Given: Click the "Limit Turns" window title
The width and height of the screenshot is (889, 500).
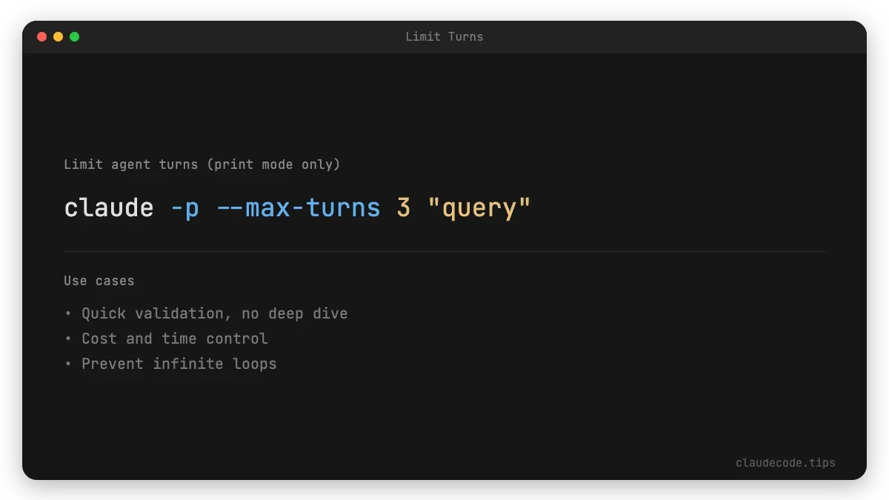Looking at the screenshot, I should pyautogui.click(x=444, y=36).
